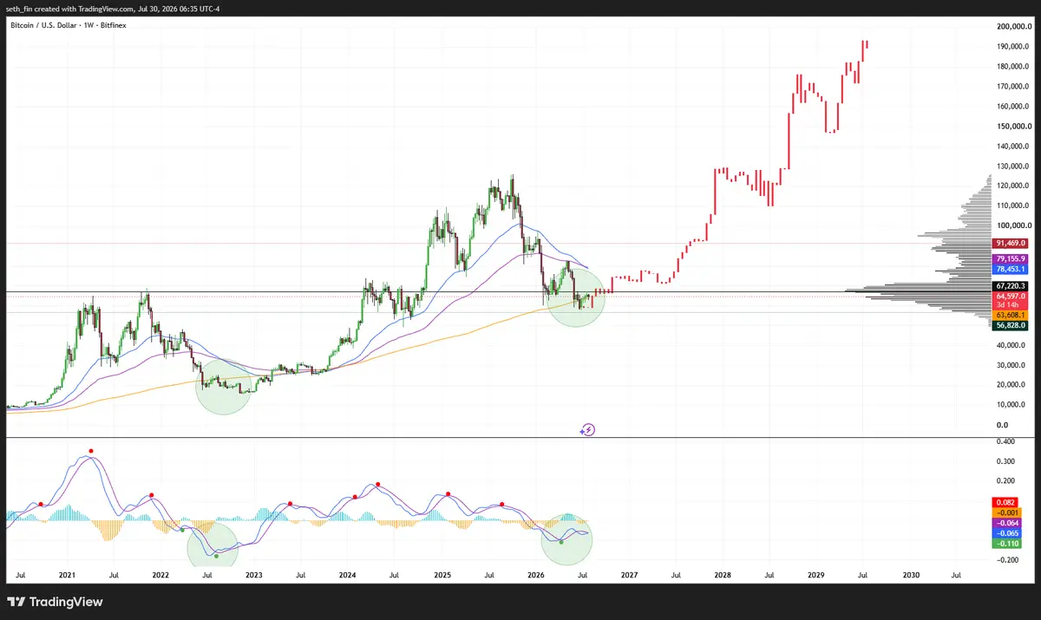Click the 0.400 indicator axis tick
Screen dimensions: 1041x620
pos(1006,441)
